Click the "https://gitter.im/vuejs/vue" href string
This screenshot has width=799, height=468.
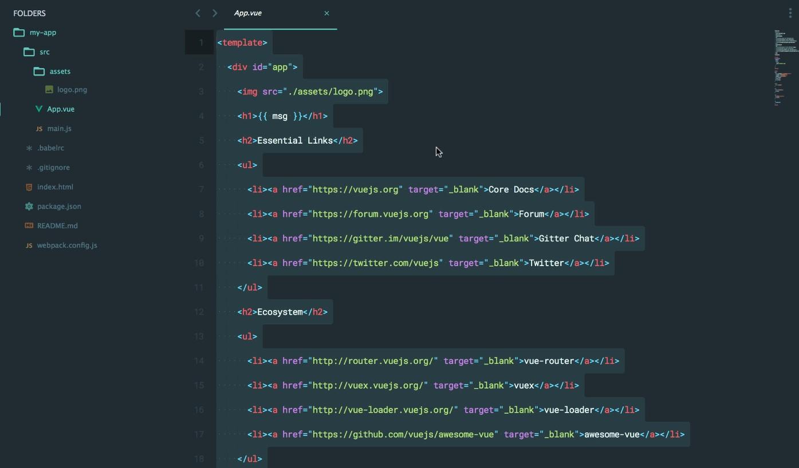click(380, 239)
